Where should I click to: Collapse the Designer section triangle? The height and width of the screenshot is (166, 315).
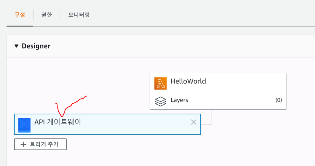[x=17, y=46]
